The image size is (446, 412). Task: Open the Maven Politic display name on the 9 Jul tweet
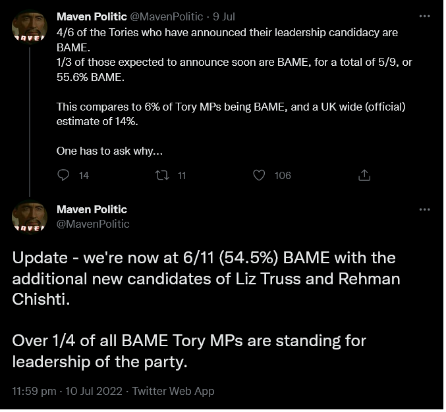[x=92, y=16]
